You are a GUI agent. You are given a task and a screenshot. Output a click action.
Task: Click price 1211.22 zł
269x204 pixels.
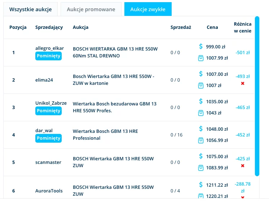point(217,185)
